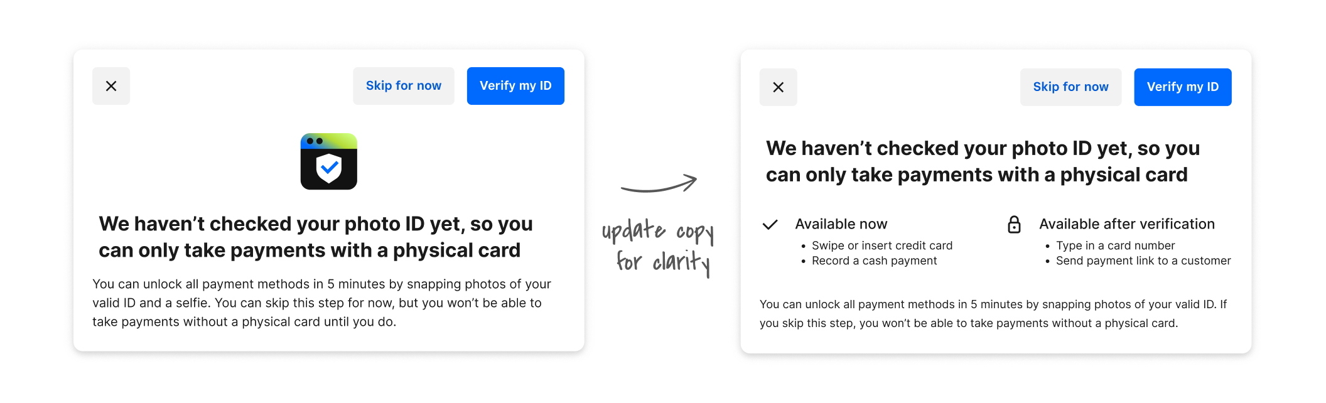Click Send payment link to a customer

click(1142, 261)
